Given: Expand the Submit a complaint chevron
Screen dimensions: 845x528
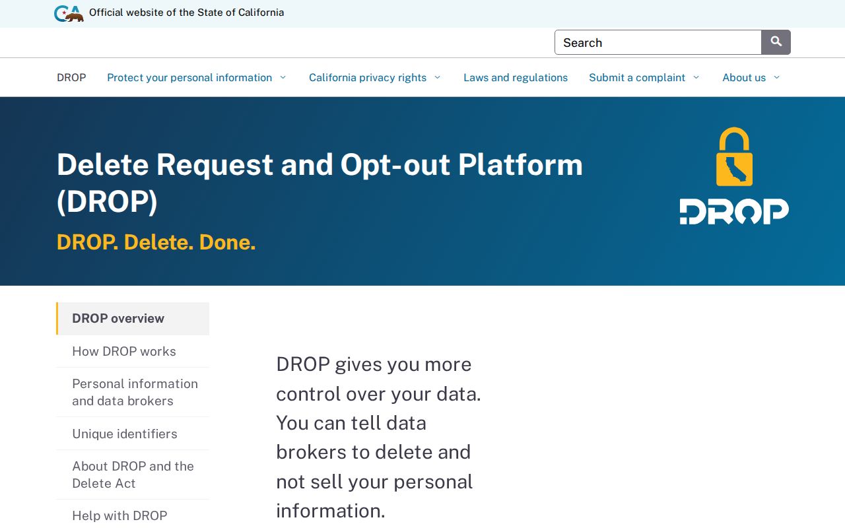Looking at the screenshot, I should pyautogui.click(x=696, y=77).
